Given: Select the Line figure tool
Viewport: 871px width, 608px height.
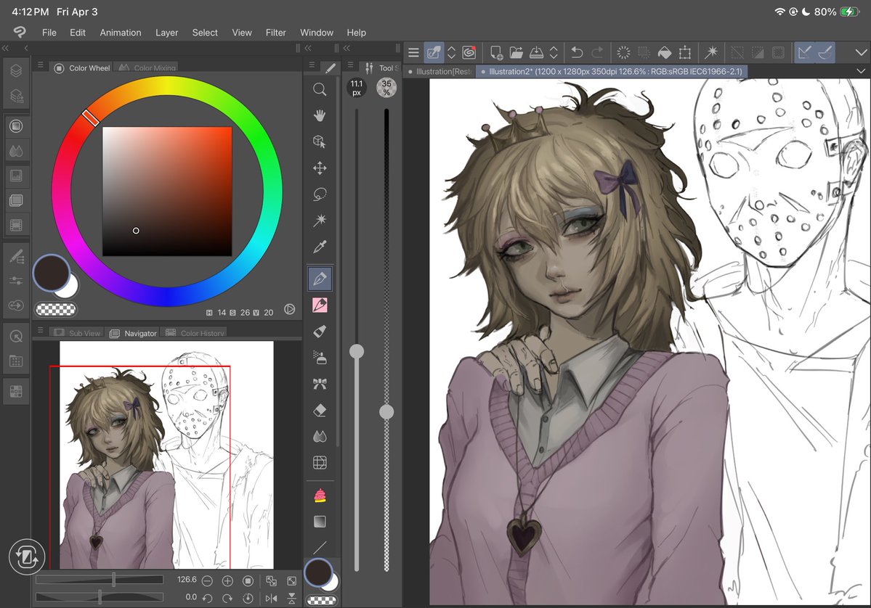Looking at the screenshot, I should 320,548.
